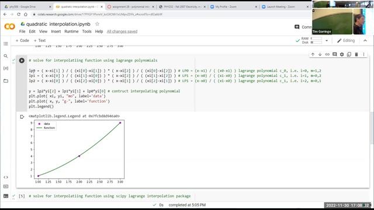
Task: Open the Files folder sidebar icon
Action: 6,81
